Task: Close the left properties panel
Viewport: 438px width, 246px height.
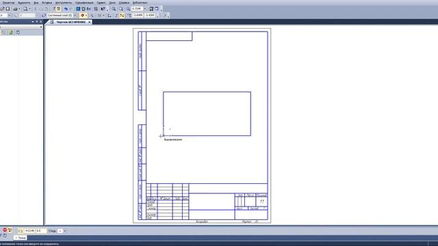Action: coord(41,21)
